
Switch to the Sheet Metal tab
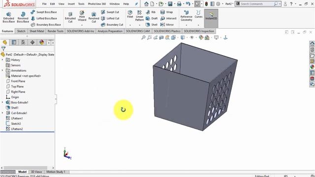click(x=37, y=31)
